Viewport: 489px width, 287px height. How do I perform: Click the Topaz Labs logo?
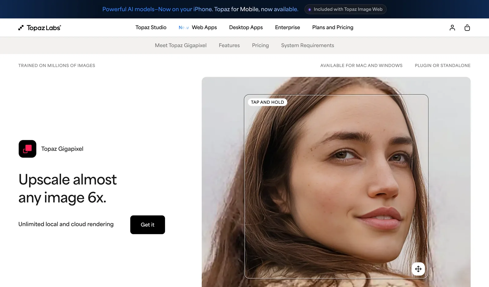tap(40, 28)
